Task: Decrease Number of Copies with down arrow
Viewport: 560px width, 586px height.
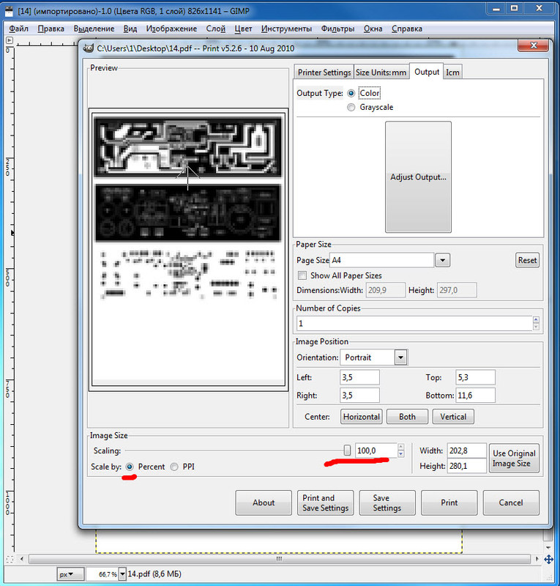Action: point(536,327)
